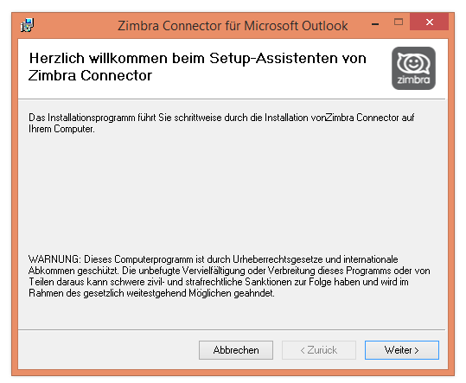Image resolution: width=466 pixels, height=383 pixels.
Task: Click the line "Abkommen geschützt. Die unbefugte Vervielfältigung"
Action: 229,271
